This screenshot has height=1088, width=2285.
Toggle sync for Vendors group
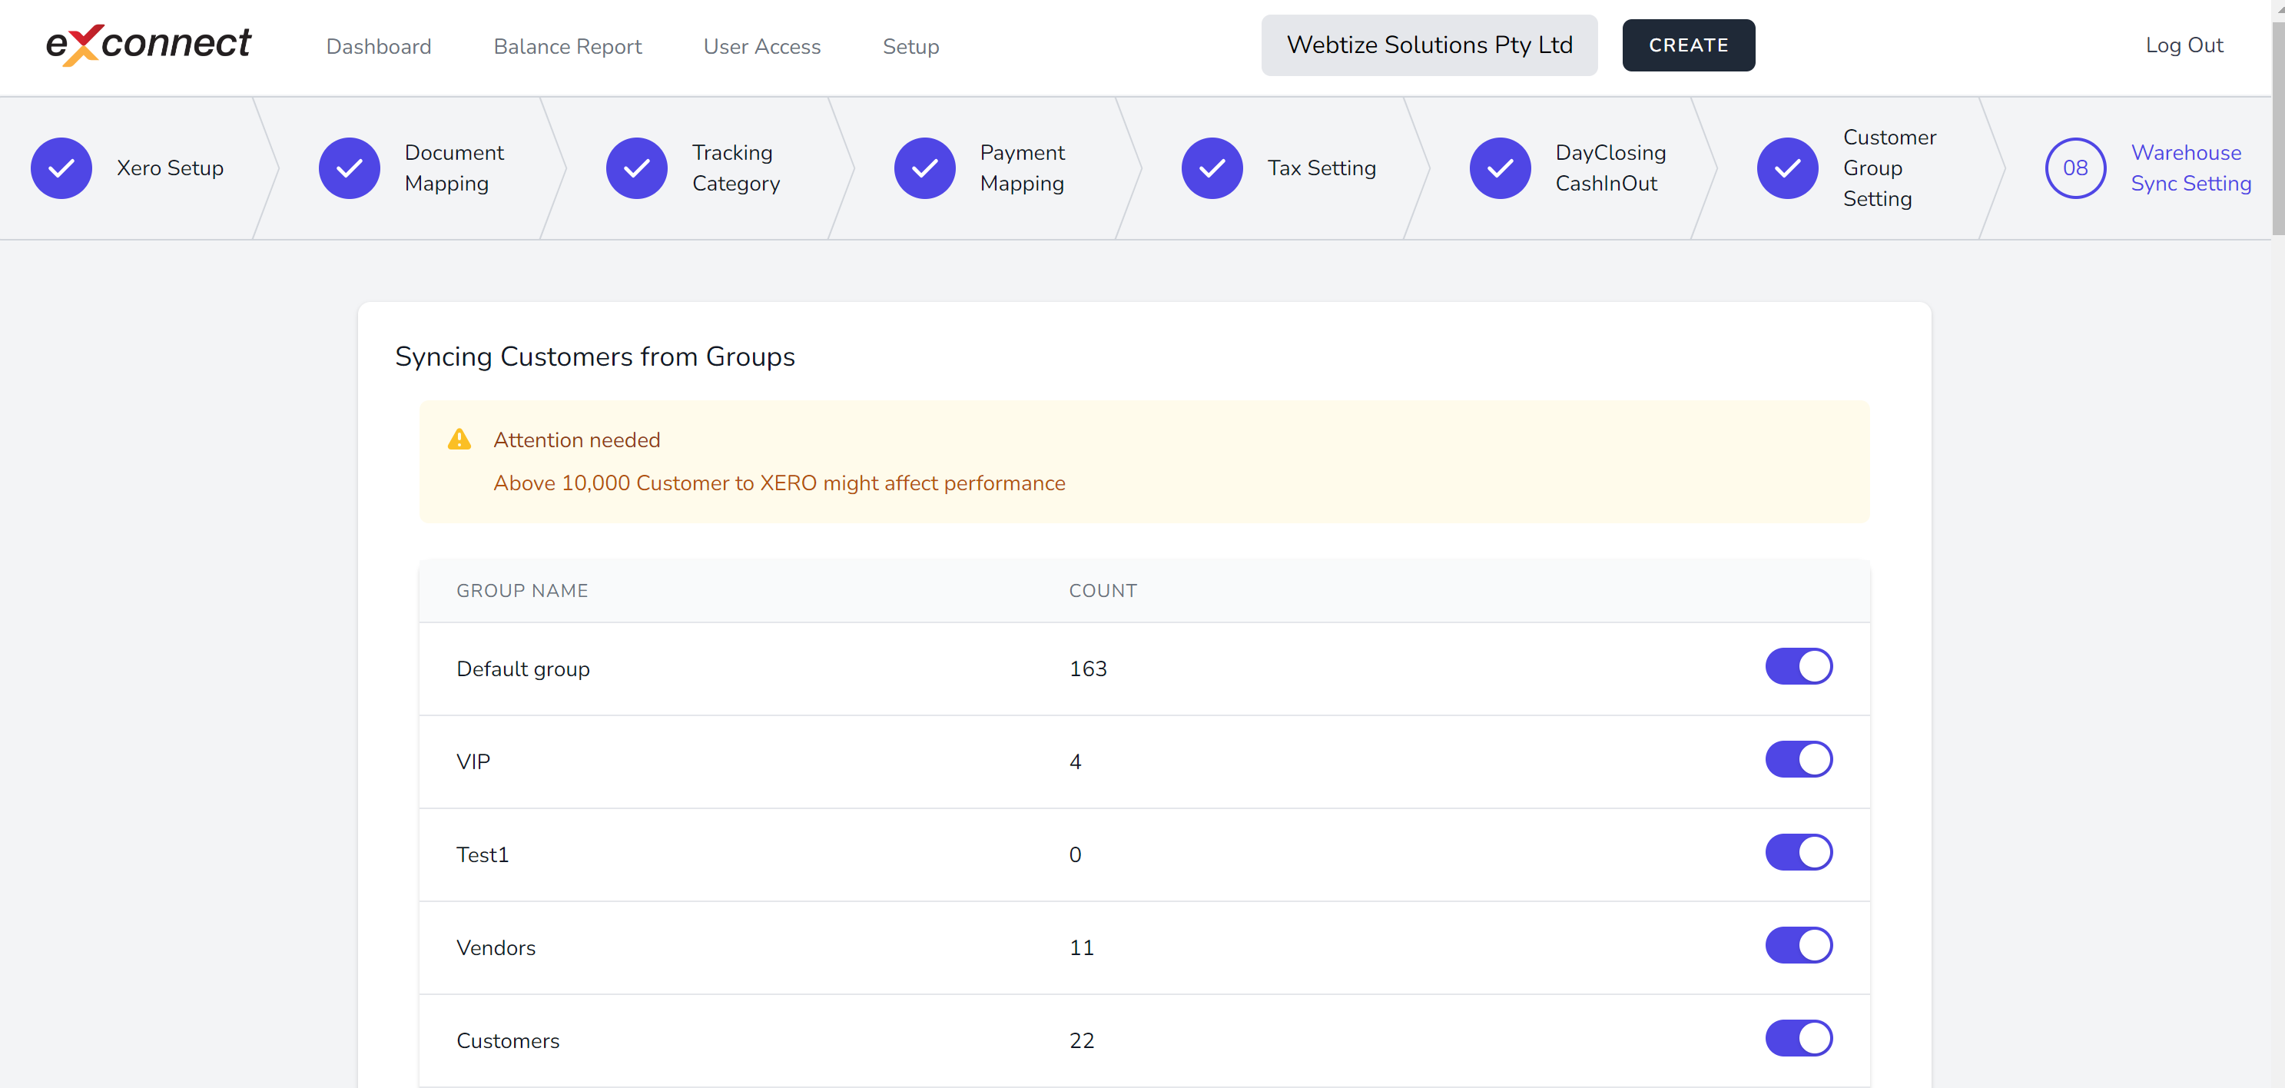[x=1798, y=945]
